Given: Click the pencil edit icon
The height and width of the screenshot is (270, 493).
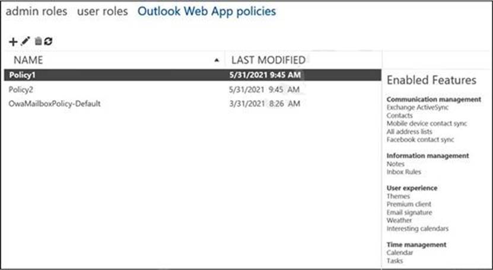Looking at the screenshot, I should [25, 41].
